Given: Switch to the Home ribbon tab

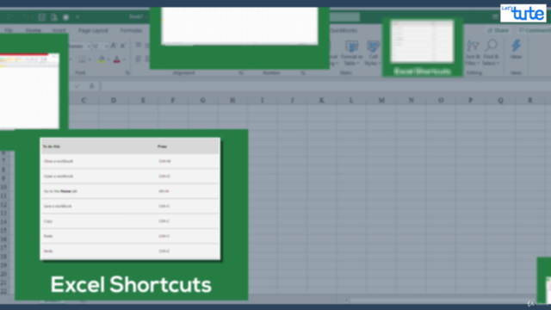Looking at the screenshot, I should click(x=34, y=31).
